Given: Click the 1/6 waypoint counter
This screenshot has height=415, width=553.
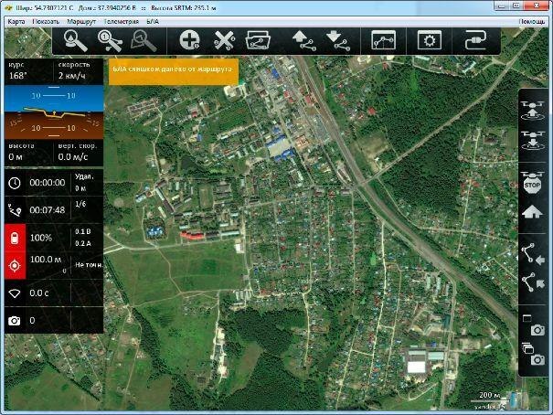Looking at the screenshot, I should (80, 204).
